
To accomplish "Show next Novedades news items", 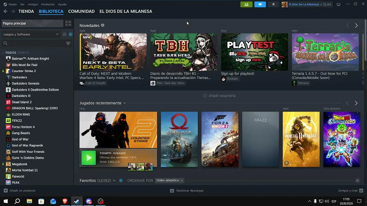I will tap(356, 25).
